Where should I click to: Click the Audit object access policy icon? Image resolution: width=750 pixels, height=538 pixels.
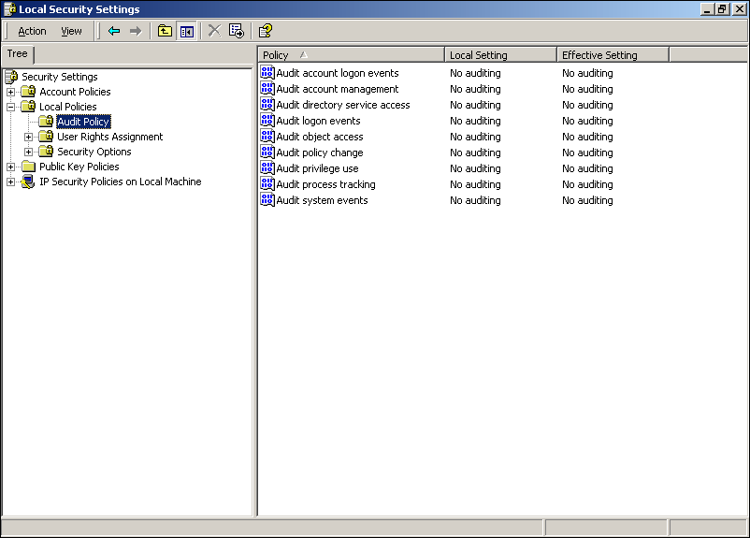[x=267, y=137]
